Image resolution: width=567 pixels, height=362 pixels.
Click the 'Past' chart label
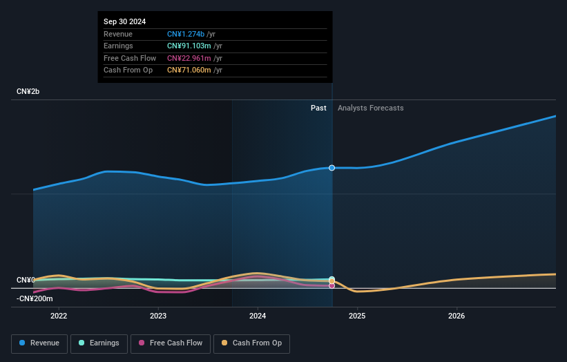(x=318, y=108)
